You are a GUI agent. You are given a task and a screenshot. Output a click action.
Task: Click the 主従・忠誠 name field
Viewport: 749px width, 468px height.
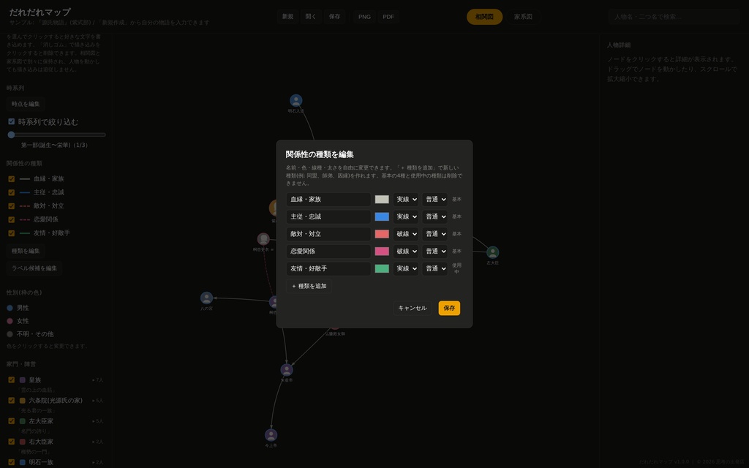point(328,216)
